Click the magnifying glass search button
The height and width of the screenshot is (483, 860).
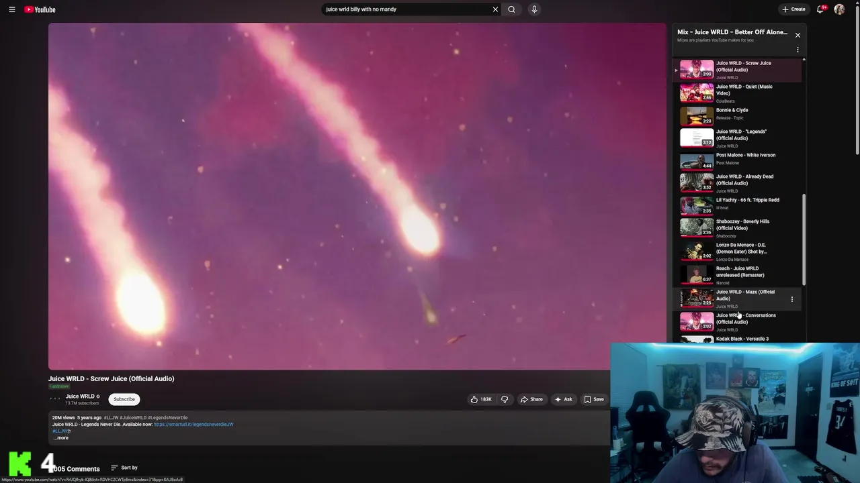511,9
